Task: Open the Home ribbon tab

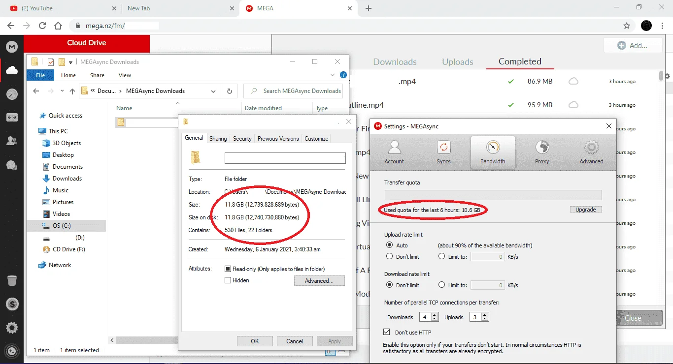Action: click(68, 75)
